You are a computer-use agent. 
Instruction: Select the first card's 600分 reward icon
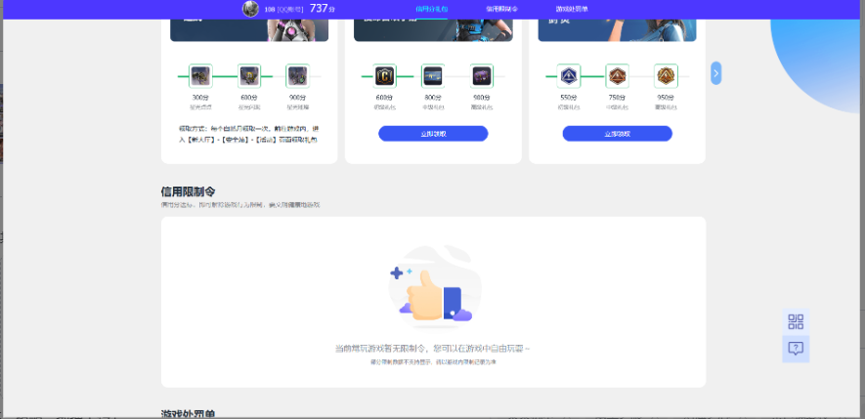click(x=249, y=76)
